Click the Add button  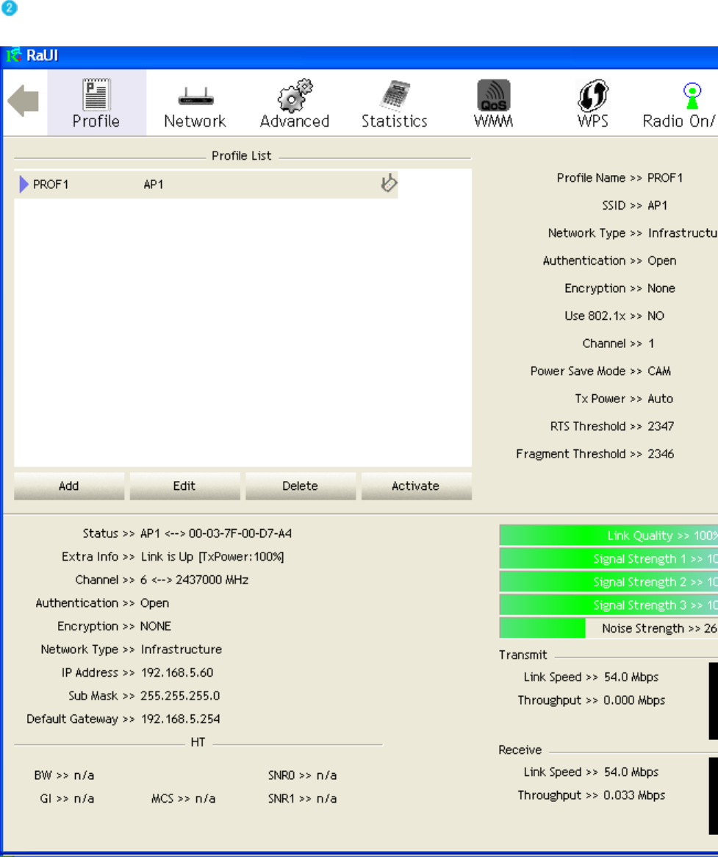coord(69,486)
